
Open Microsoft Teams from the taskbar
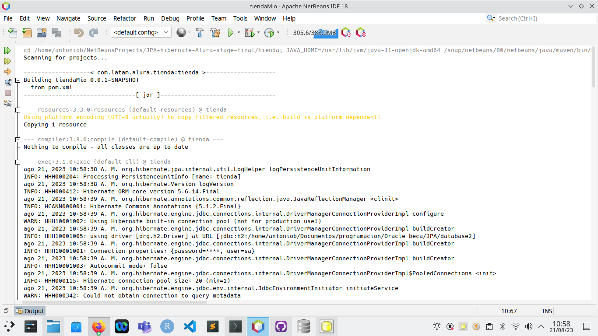coord(144,326)
